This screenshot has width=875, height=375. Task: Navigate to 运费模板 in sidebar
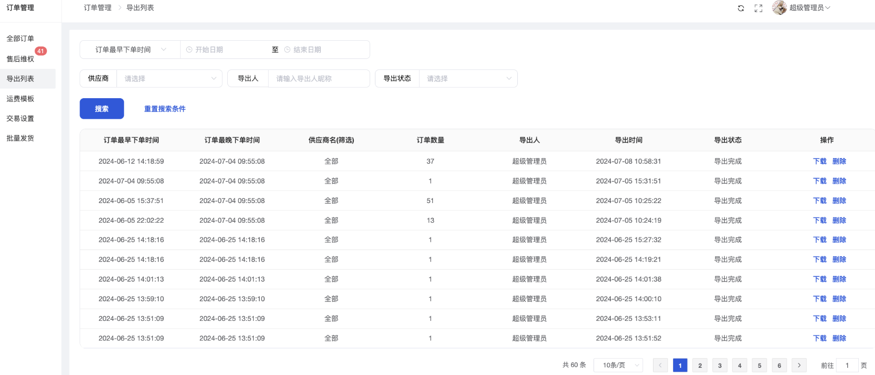[x=20, y=99]
